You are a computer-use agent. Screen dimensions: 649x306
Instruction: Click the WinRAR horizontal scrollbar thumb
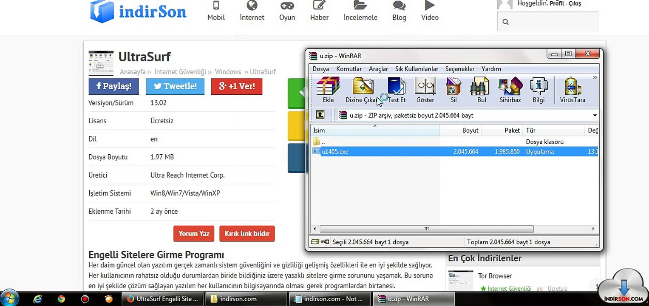[427, 229]
